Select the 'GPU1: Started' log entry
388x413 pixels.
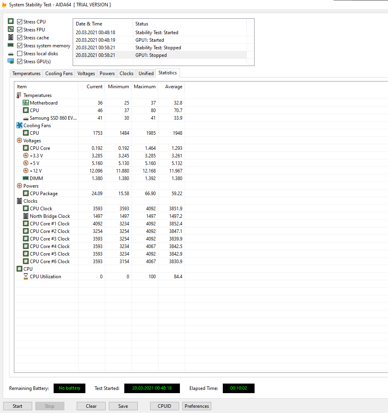tap(160, 40)
